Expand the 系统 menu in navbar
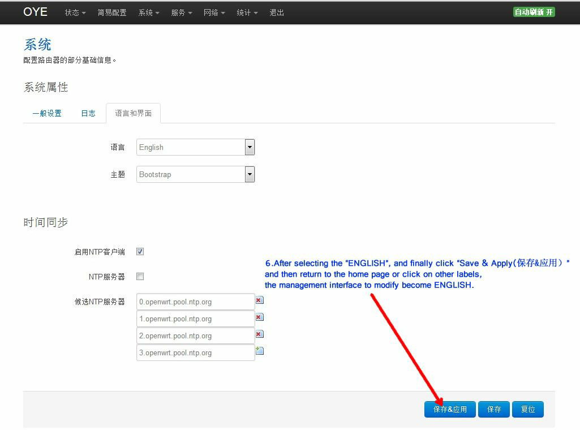The image size is (580, 430). tap(149, 12)
